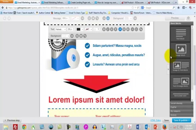Expand the My snippets section
Screen dimensions: 196x130
pos(181,111)
